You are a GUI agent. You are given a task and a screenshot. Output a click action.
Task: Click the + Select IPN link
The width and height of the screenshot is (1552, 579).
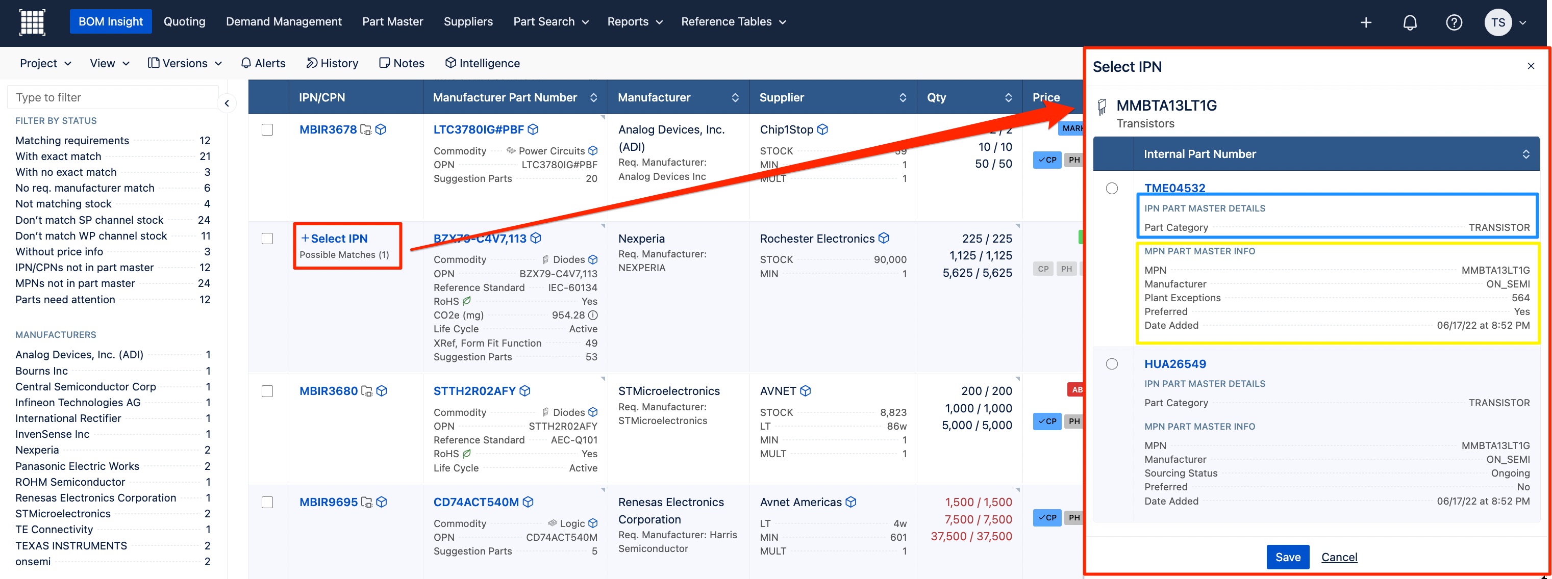(x=334, y=239)
